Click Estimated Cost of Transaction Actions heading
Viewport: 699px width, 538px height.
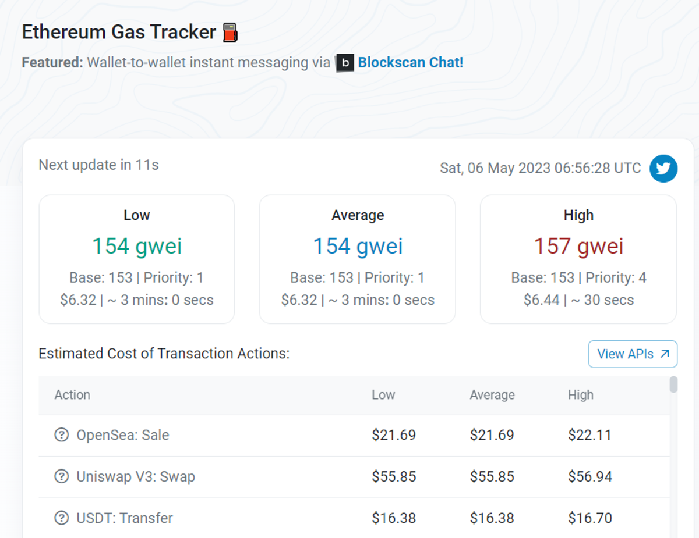164,354
